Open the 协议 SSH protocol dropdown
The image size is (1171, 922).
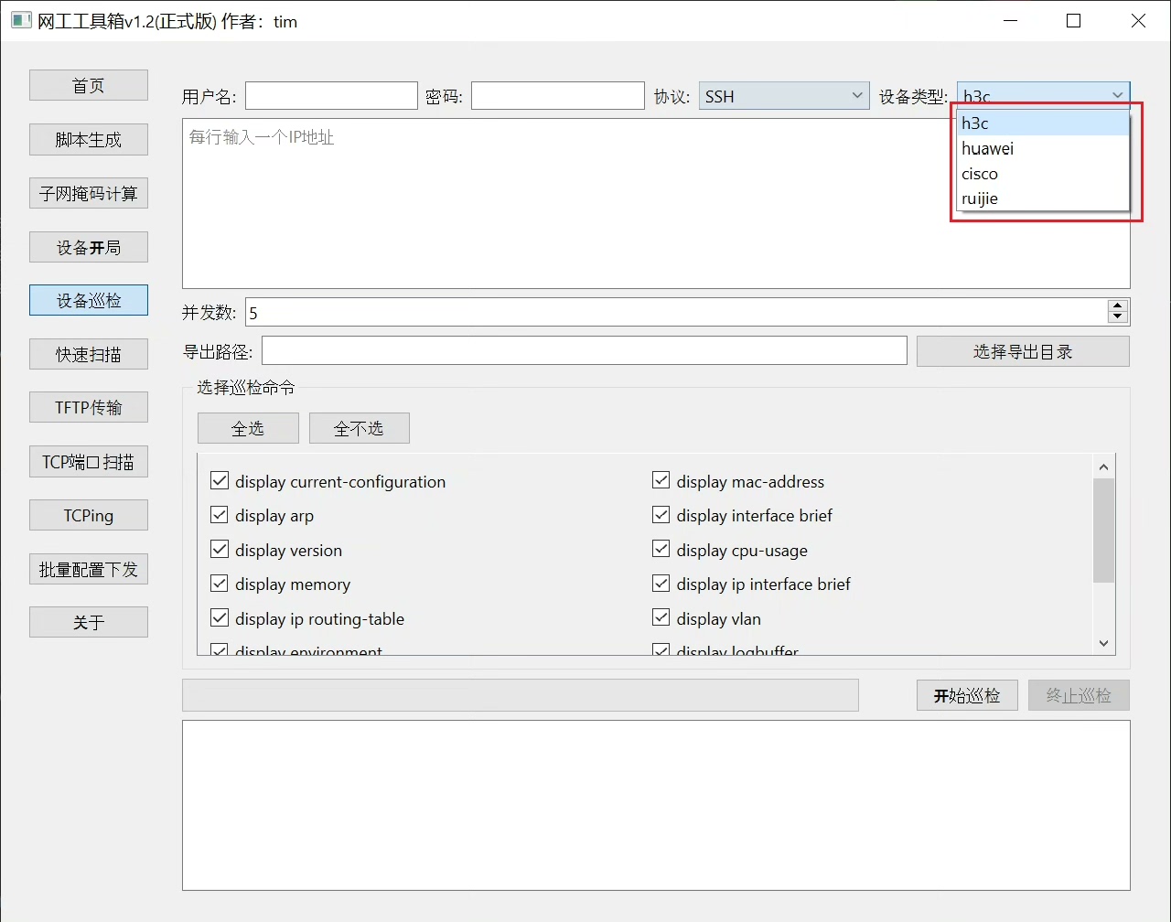[x=784, y=96]
